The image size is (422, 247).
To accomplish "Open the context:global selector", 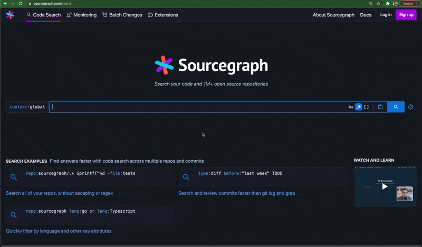I will click(x=27, y=107).
